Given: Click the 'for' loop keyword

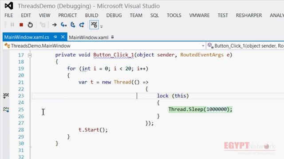Looking at the screenshot, I should [71, 68].
